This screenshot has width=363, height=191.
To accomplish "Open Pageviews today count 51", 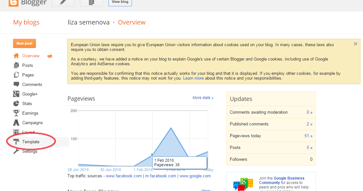I will [x=308, y=136].
